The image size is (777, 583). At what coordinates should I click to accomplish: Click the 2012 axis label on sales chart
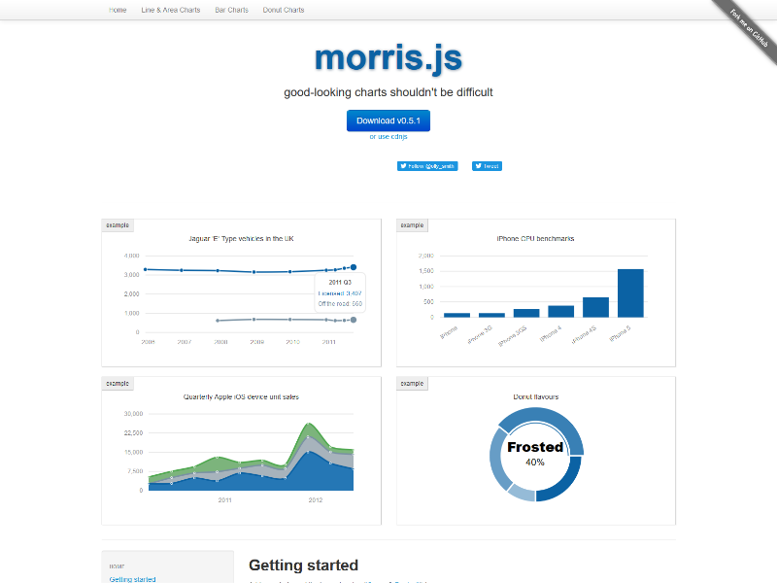pyautogui.click(x=315, y=499)
